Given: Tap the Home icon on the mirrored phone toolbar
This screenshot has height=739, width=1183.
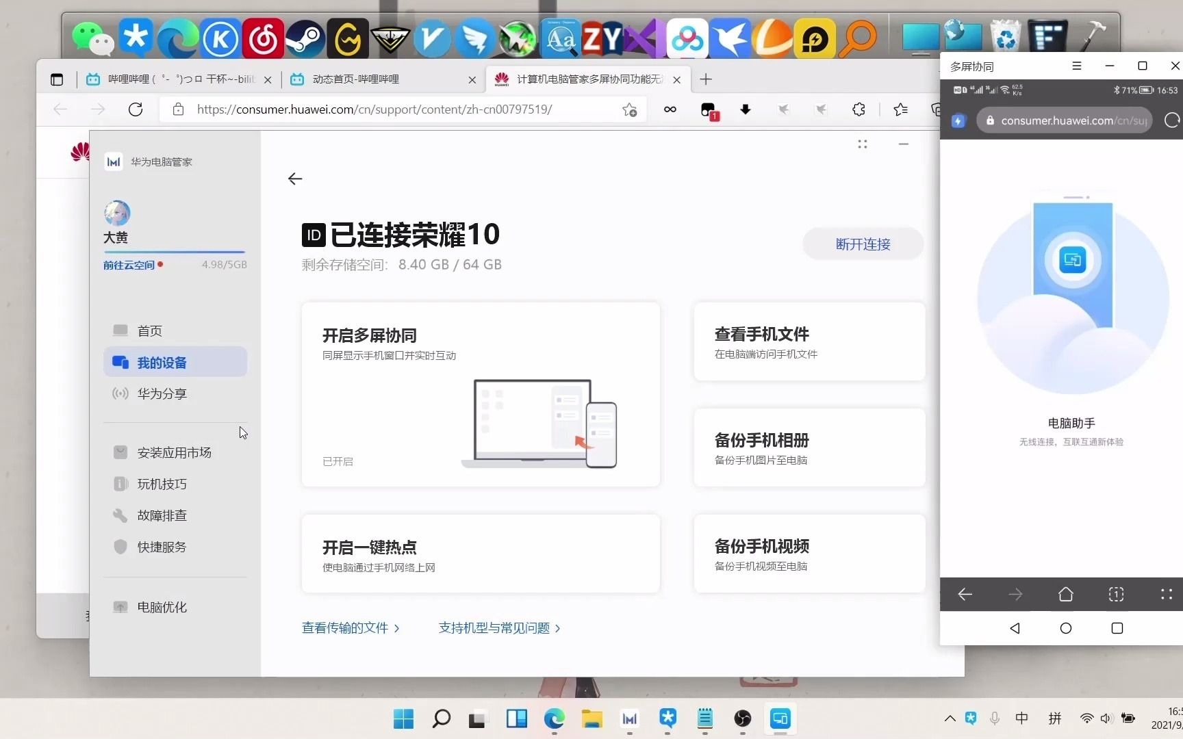Looking at the screenshot, I should coord(1065,594).
